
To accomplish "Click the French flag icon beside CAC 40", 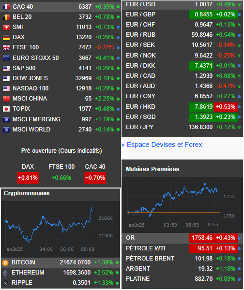I will click(6, 7).
